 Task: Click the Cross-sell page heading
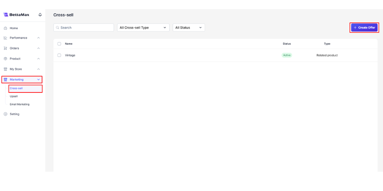63,15
